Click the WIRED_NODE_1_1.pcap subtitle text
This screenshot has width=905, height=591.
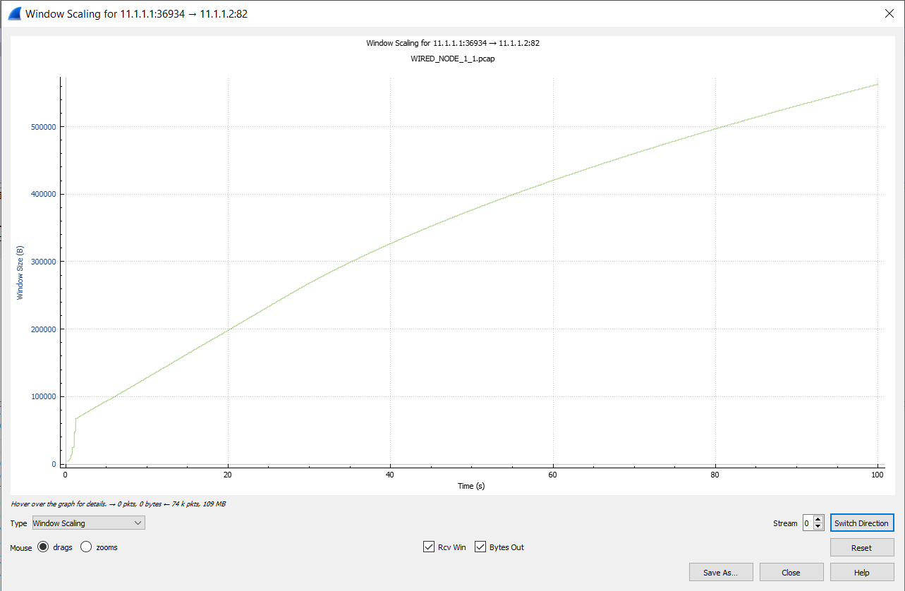(452, 59)
